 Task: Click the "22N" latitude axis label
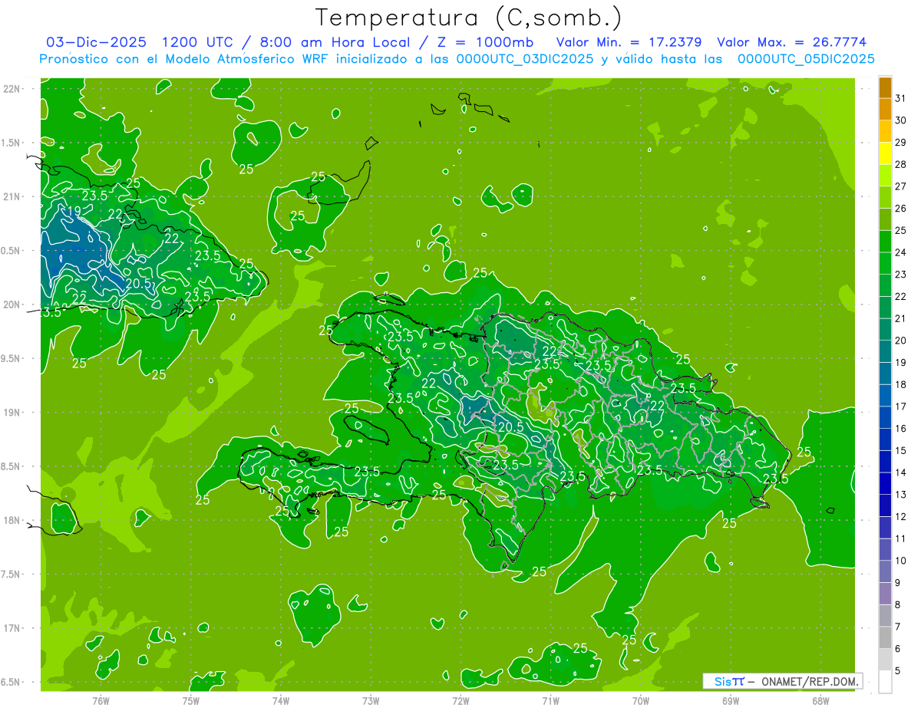click(x=12, y=89)
